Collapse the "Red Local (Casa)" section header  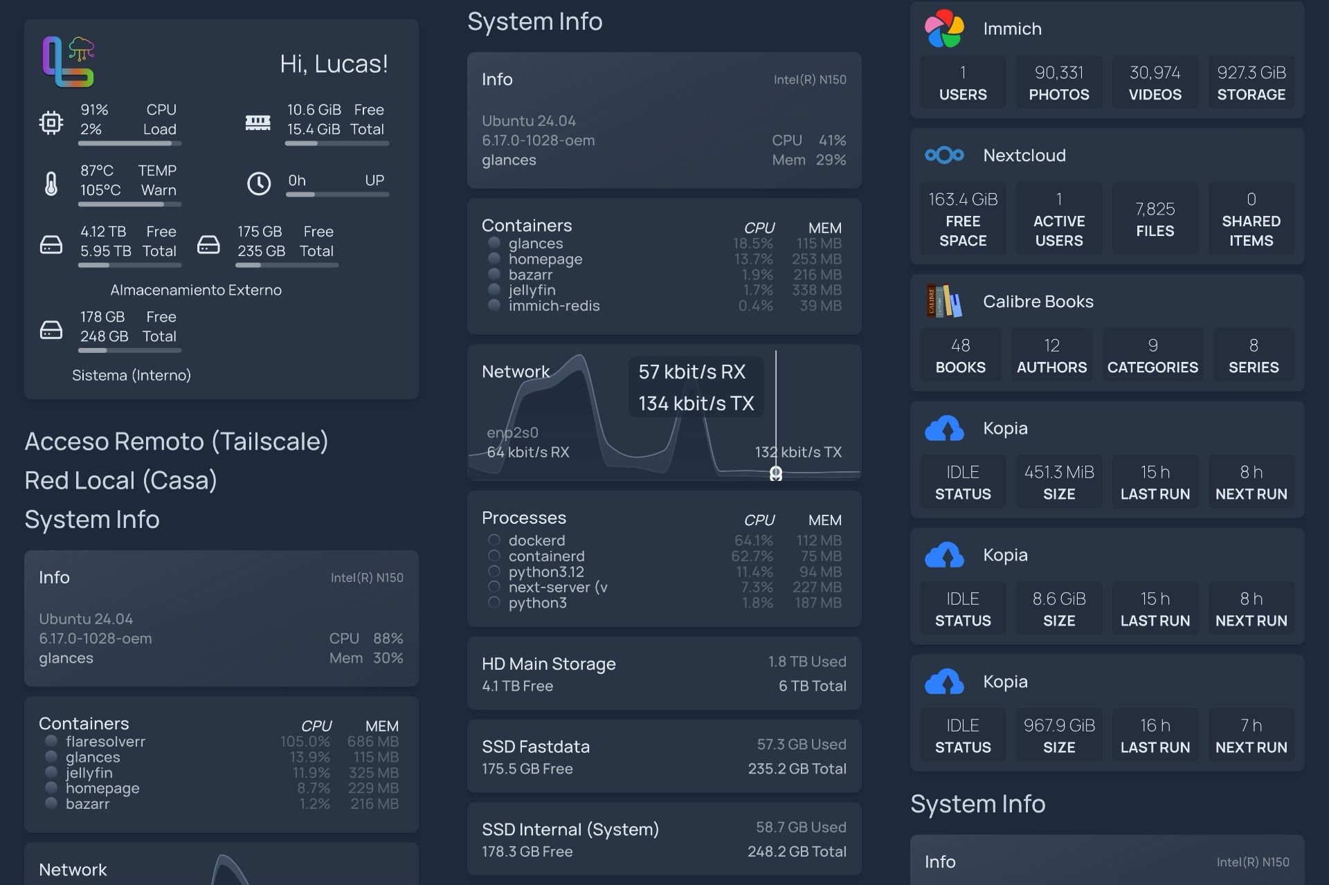(x=121, y=480)
